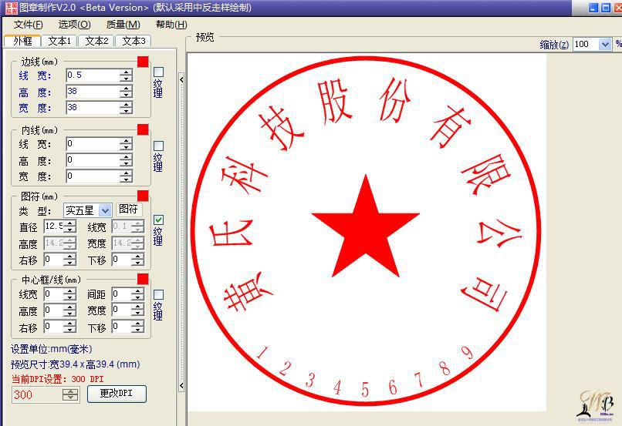Screen dimensions: 622x426
Task: Increase DPI value with spinner up arrow
Action: point(70,391)
